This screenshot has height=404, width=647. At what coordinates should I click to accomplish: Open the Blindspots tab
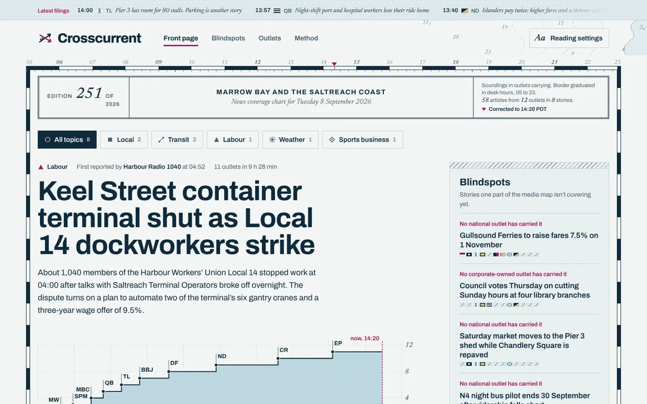click(228, 38)
